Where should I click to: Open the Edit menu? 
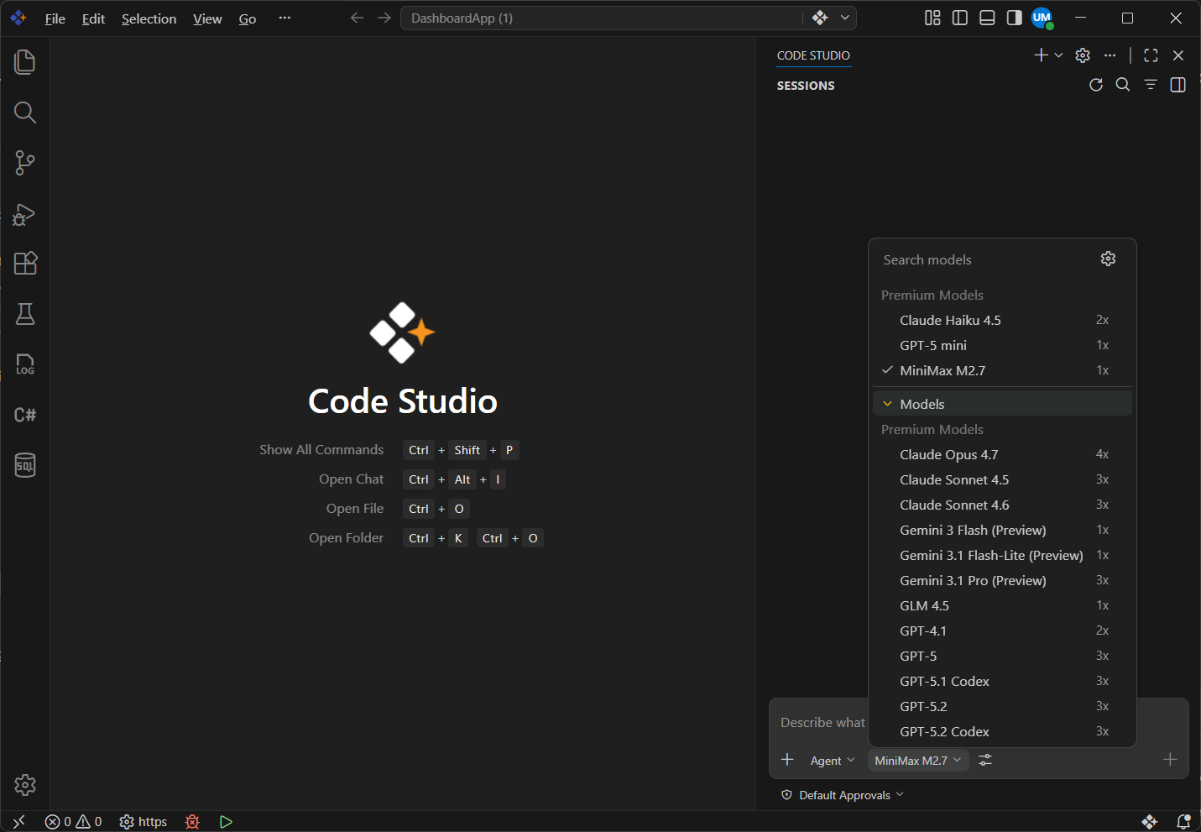click(93, 18)
